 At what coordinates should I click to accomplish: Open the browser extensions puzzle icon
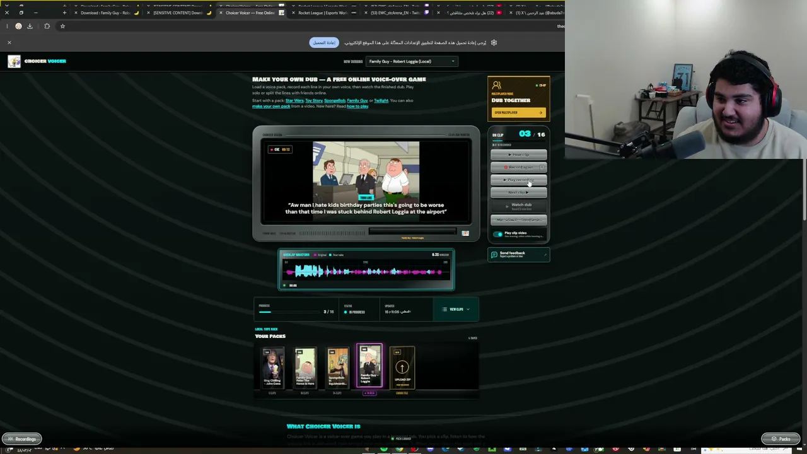click(x=47, y=26)
